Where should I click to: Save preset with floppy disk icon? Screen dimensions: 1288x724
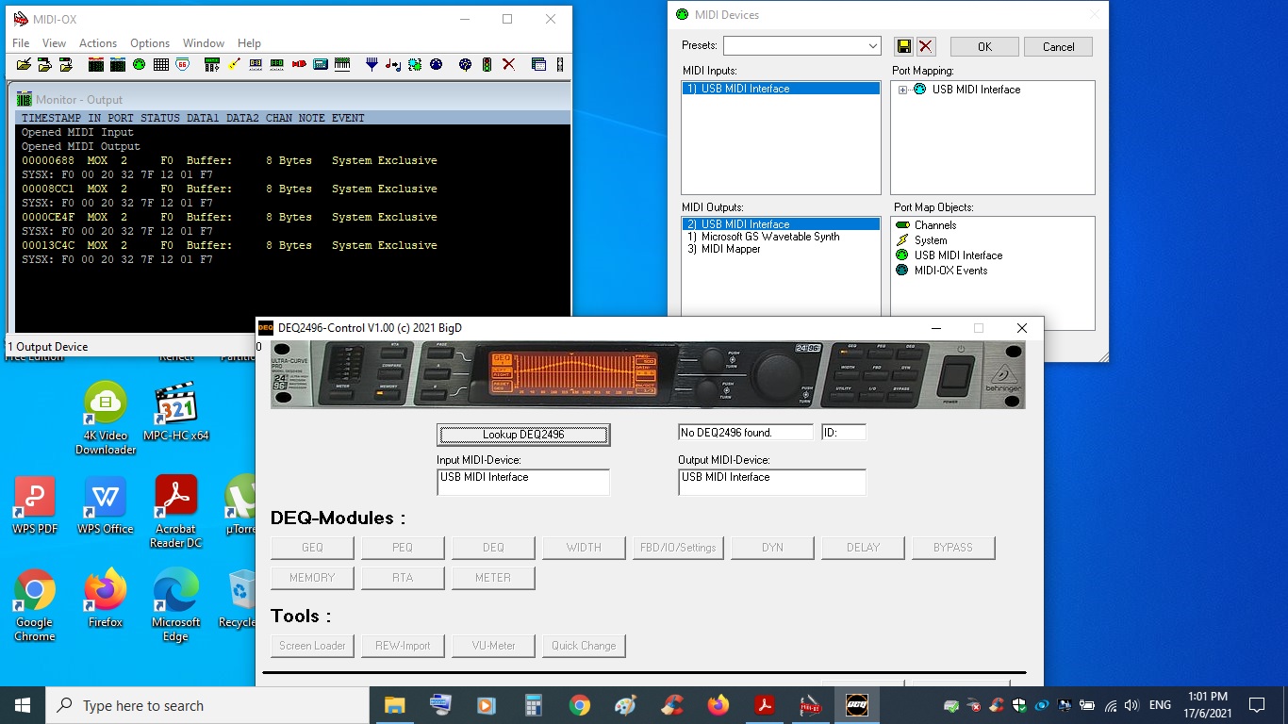(904, 46)
